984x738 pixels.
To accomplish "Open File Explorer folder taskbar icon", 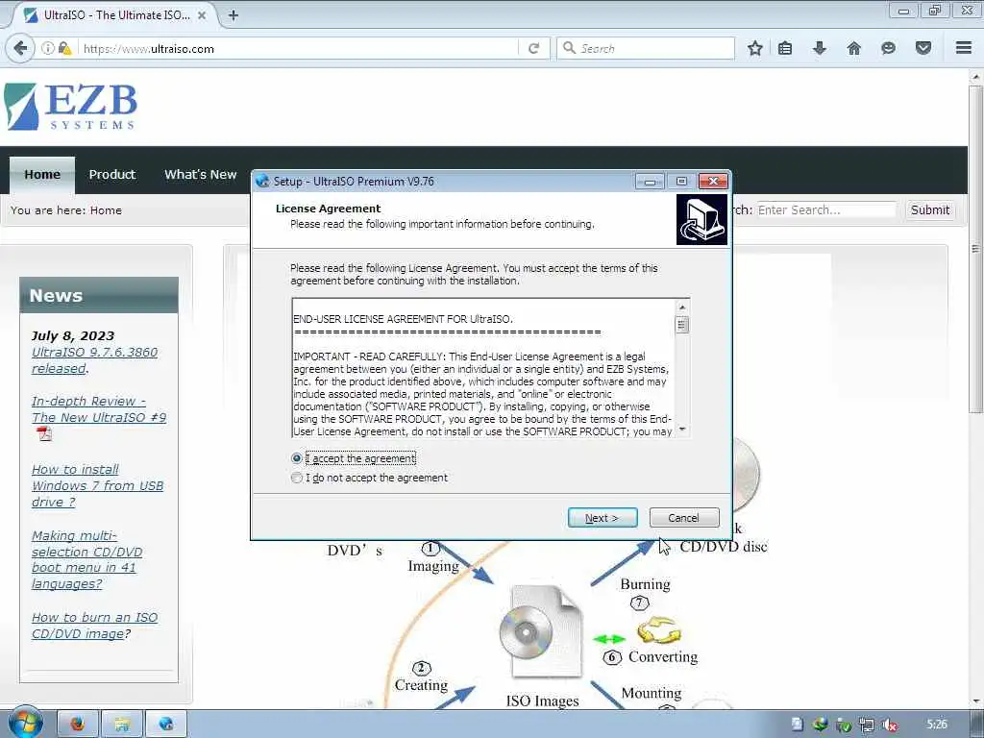I will [x=122, y=724].
